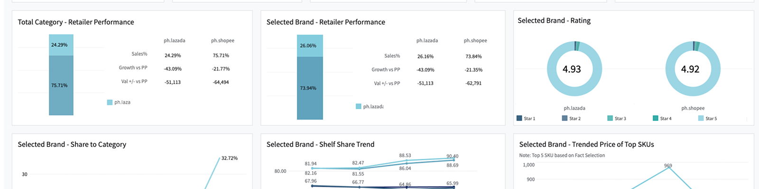Toggle ph.lazada legend in Selected Brand Retailer panel
Image resolution: width=759 pixels, height=189 pixels.
[359, 106]
